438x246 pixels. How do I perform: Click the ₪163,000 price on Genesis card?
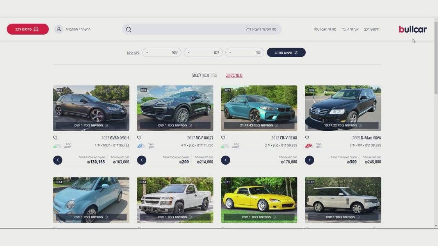[x=121, y=162]
